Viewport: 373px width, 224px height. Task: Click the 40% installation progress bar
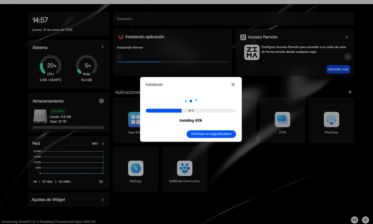tap(191, 111)
